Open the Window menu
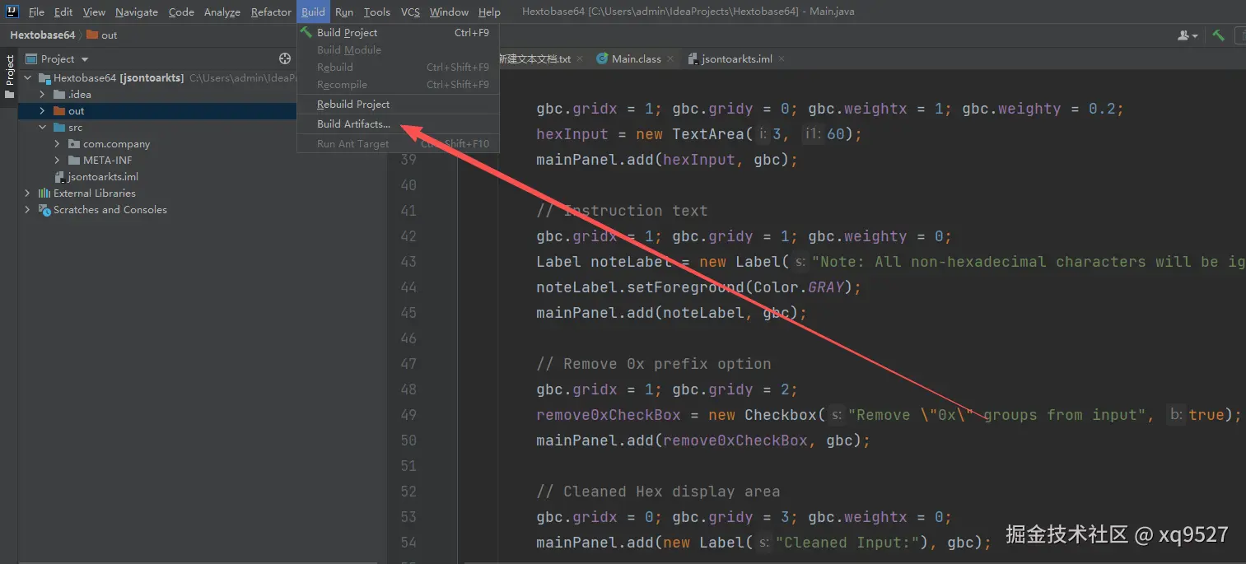Screen dimensions: 1246x564 [x=449, y=12]
